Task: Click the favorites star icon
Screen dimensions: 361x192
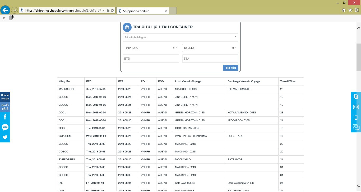Action: [350, 10]
